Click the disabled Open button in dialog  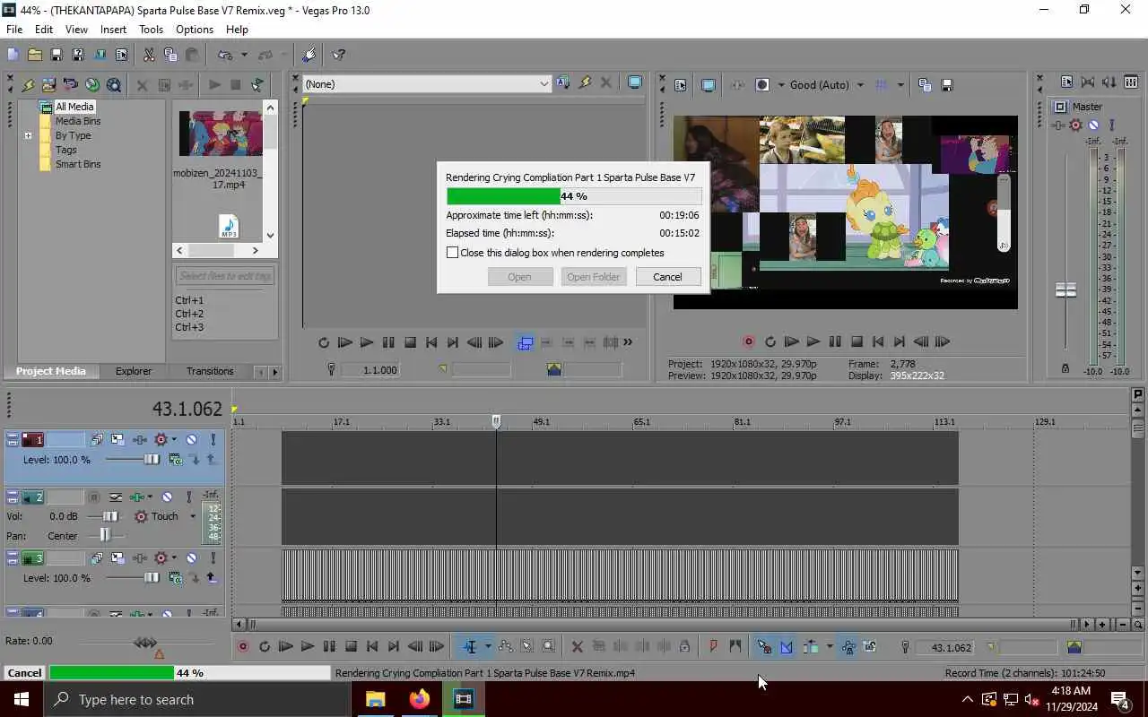click(x=520, y=277)
